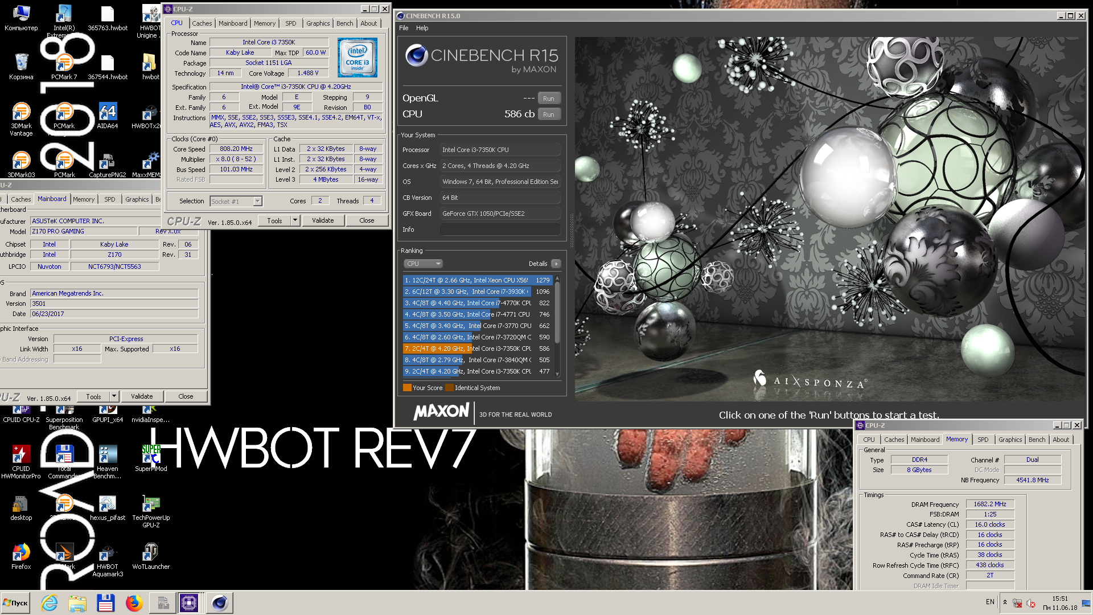
Task: Open the Компьютер desktop icon
Action: [x=21, y=18]
